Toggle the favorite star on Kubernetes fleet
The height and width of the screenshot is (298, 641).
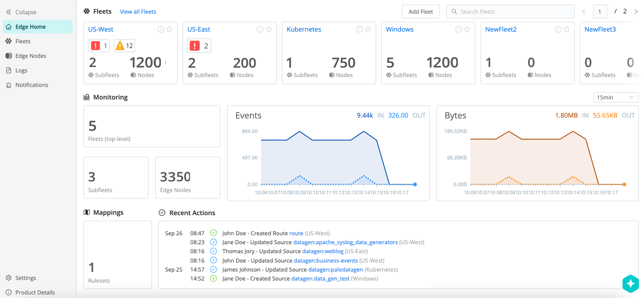(x=368, y=29)
